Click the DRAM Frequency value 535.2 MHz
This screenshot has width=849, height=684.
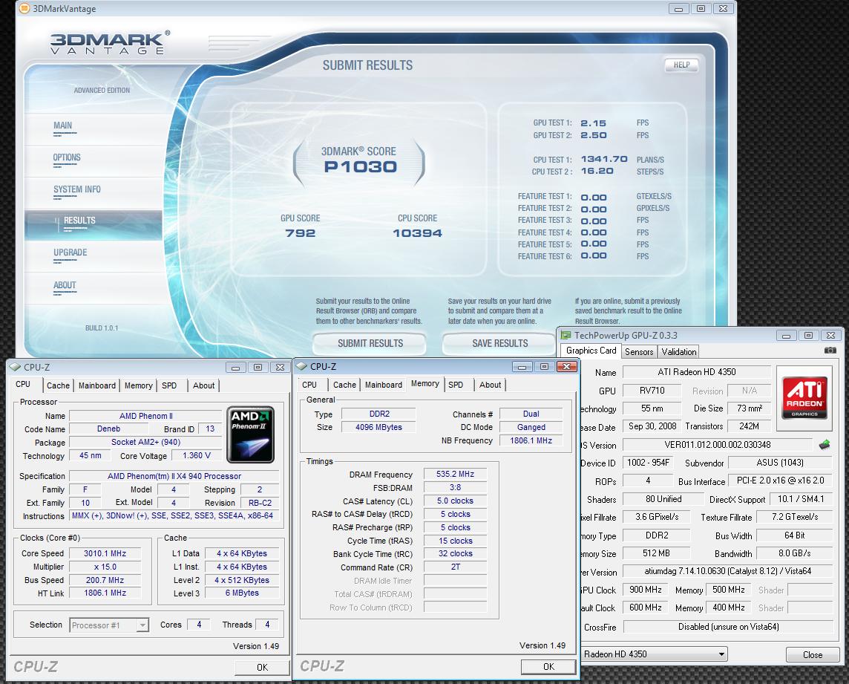[x=456, y=475]
